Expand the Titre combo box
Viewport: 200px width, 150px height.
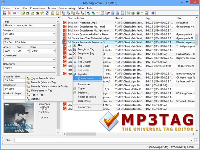(54, 26)
